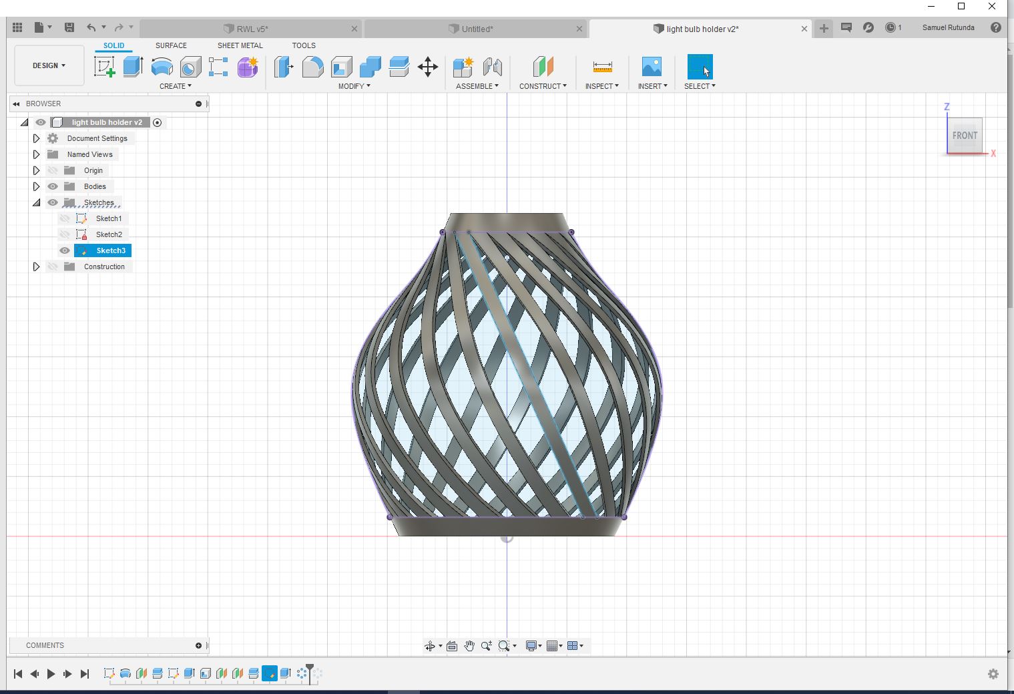
Task: Click the Look At icon in navigation bar
Action: pos(452,646)
